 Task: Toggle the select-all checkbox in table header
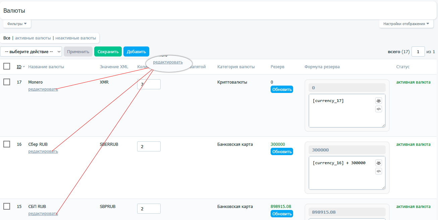tap(7, 67)
